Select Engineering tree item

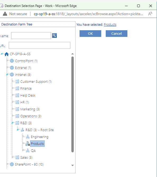[40, 137]
